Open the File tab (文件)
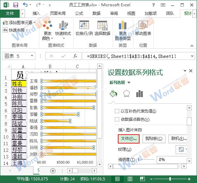This screenshot has height=183, width=197. tap(10, 13)
